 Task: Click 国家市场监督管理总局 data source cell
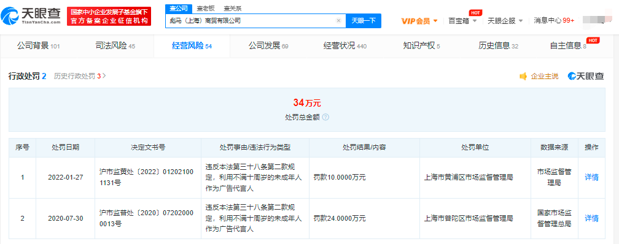(x=555, y=218)
